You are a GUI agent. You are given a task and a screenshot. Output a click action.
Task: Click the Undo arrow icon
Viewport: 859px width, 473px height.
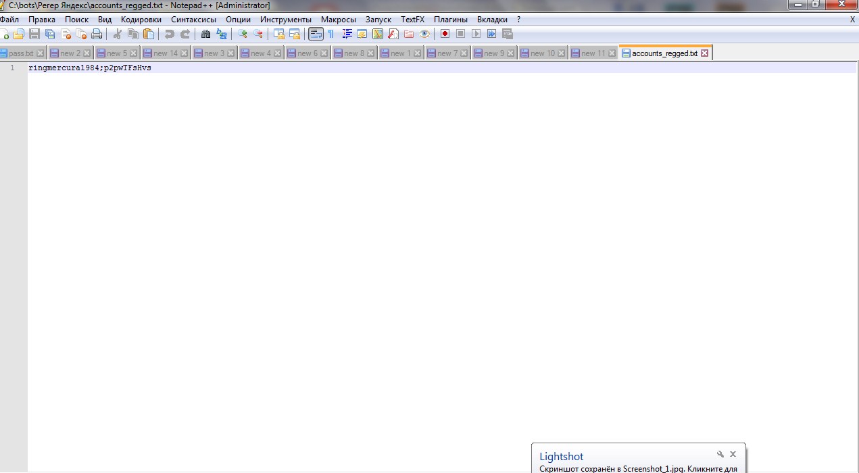pyautogui.click(x=170, y=34)
